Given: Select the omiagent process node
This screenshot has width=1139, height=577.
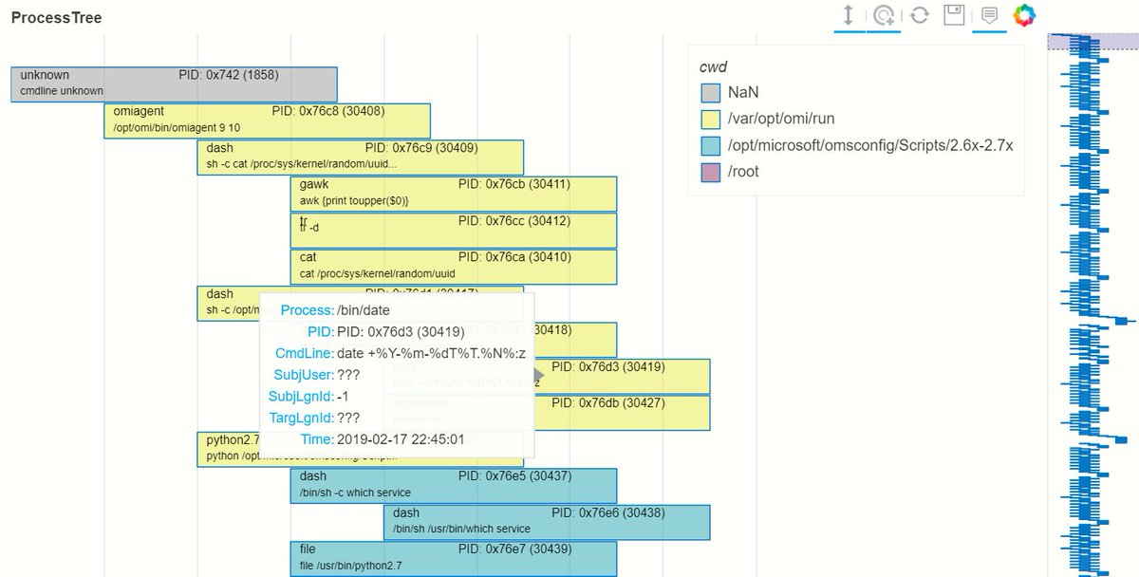Looking at the screenshot, I should pyautogui.click(x=267, y=121).
